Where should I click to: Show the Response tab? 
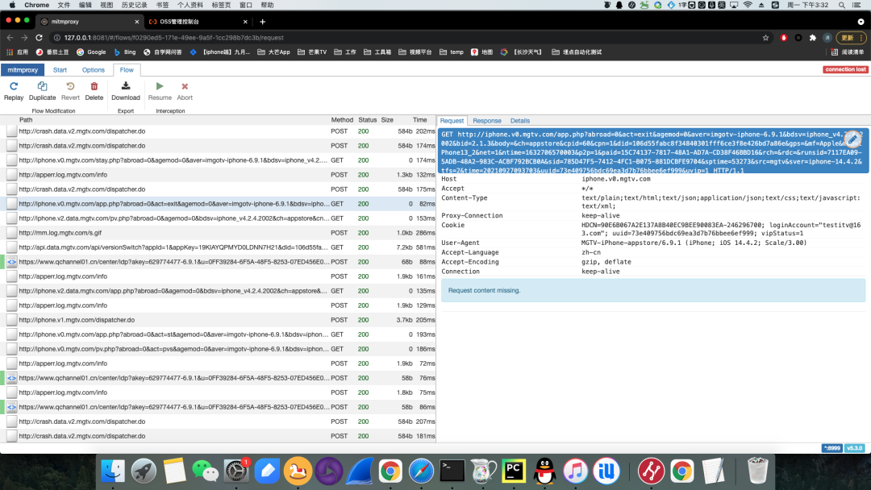point(486,121)
